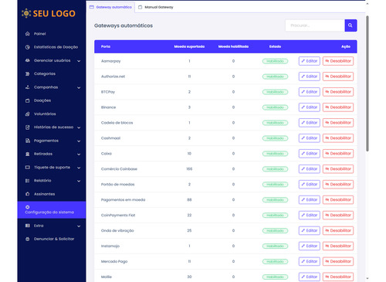Click the Manual Gateway tab icon

(x=141, y=7)
